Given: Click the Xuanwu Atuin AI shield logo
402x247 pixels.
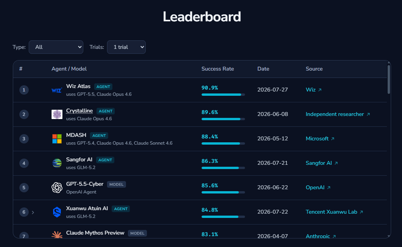Looking at the screenshot, I should 57,212.
